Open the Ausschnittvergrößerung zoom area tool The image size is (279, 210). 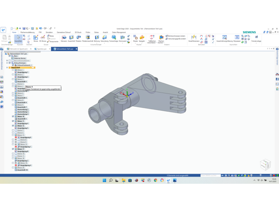tap(224, 38)
